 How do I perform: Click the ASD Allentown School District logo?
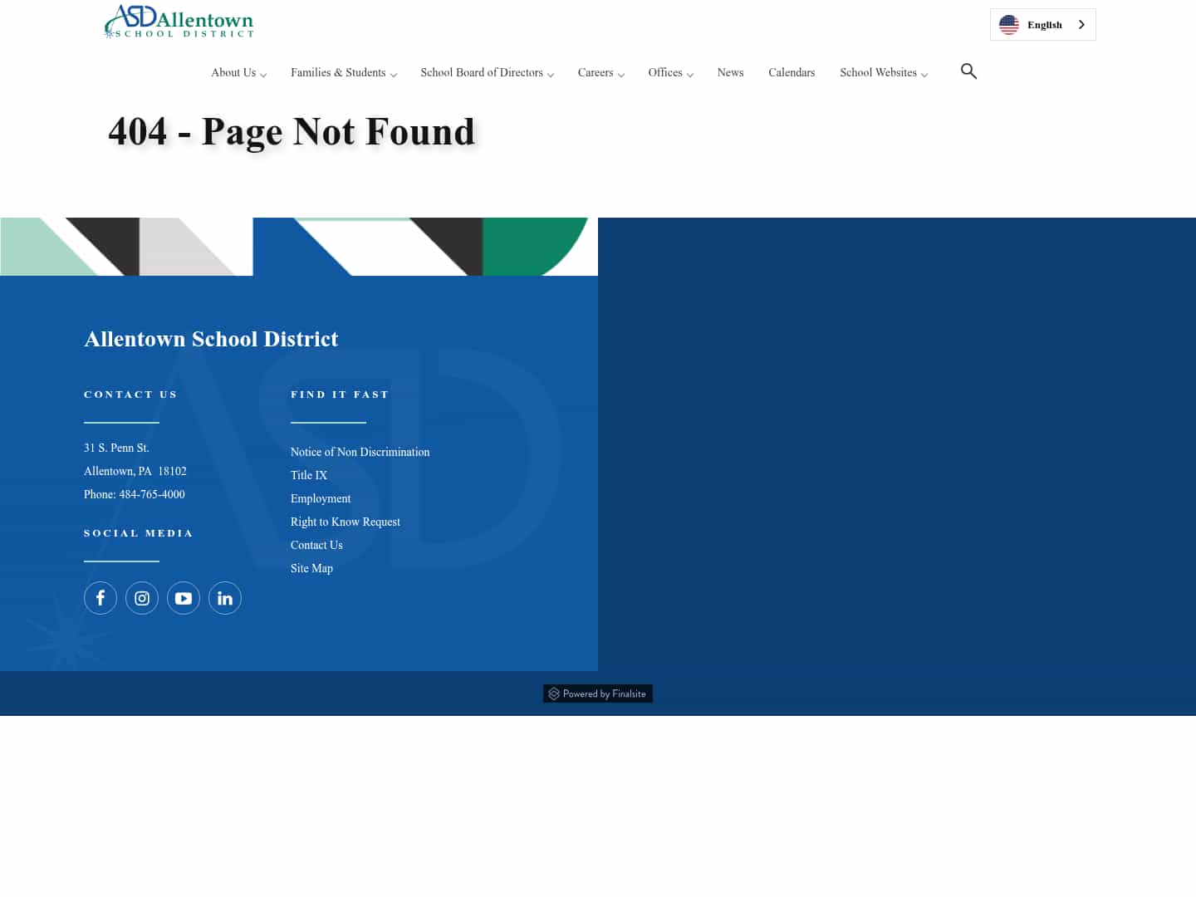pyautogui.click(x=178, y=22)
